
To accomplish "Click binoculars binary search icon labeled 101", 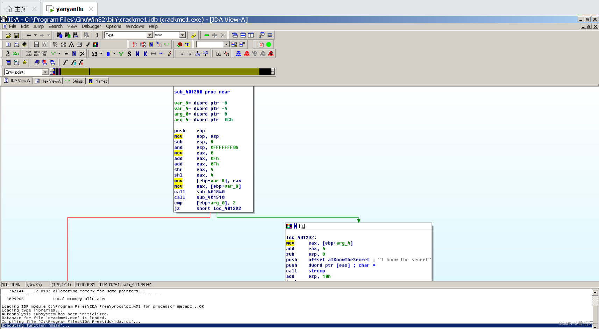I will pos(75,35).
